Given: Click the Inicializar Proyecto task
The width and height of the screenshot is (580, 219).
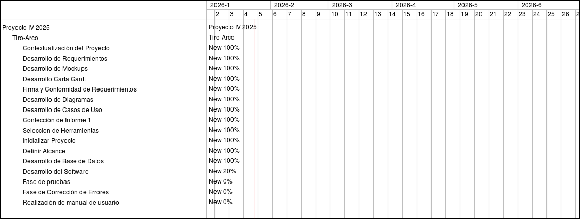Looking at the screenshot, I should pos(49,141).
